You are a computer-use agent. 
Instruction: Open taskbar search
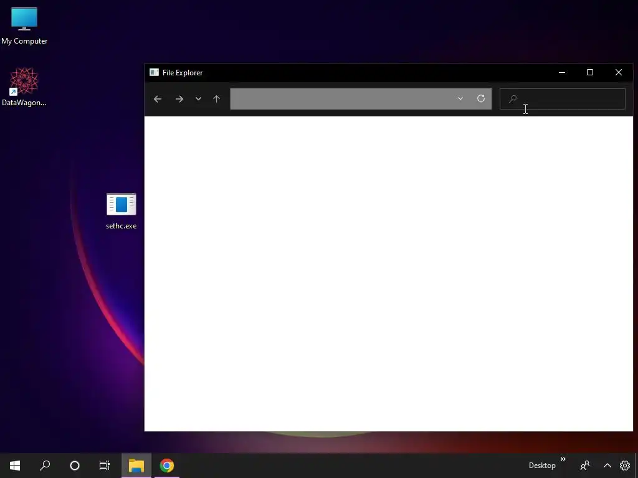(45, 466)
